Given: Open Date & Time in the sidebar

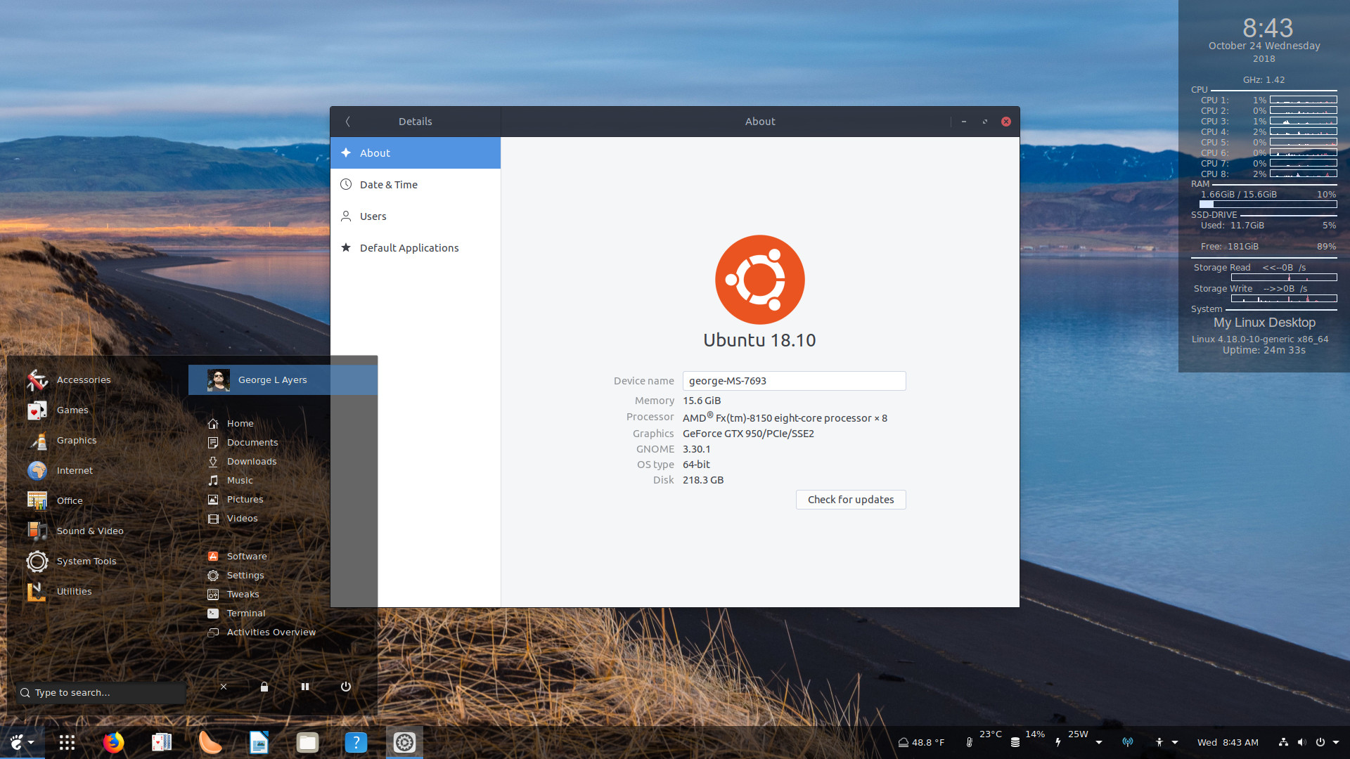Looking at the screenshot, I should 416,185.
